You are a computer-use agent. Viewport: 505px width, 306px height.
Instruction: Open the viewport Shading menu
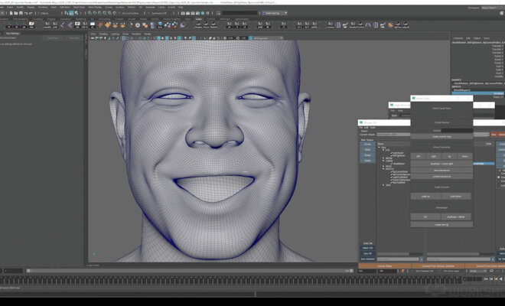103,34
